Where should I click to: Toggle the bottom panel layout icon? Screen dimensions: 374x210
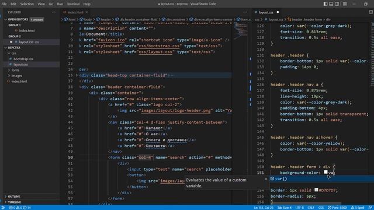coord(331,4)
